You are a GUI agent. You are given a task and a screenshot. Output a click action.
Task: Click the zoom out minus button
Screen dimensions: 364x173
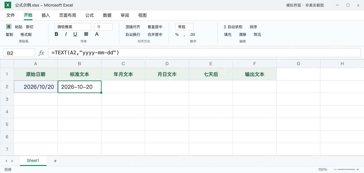point(335,170)
